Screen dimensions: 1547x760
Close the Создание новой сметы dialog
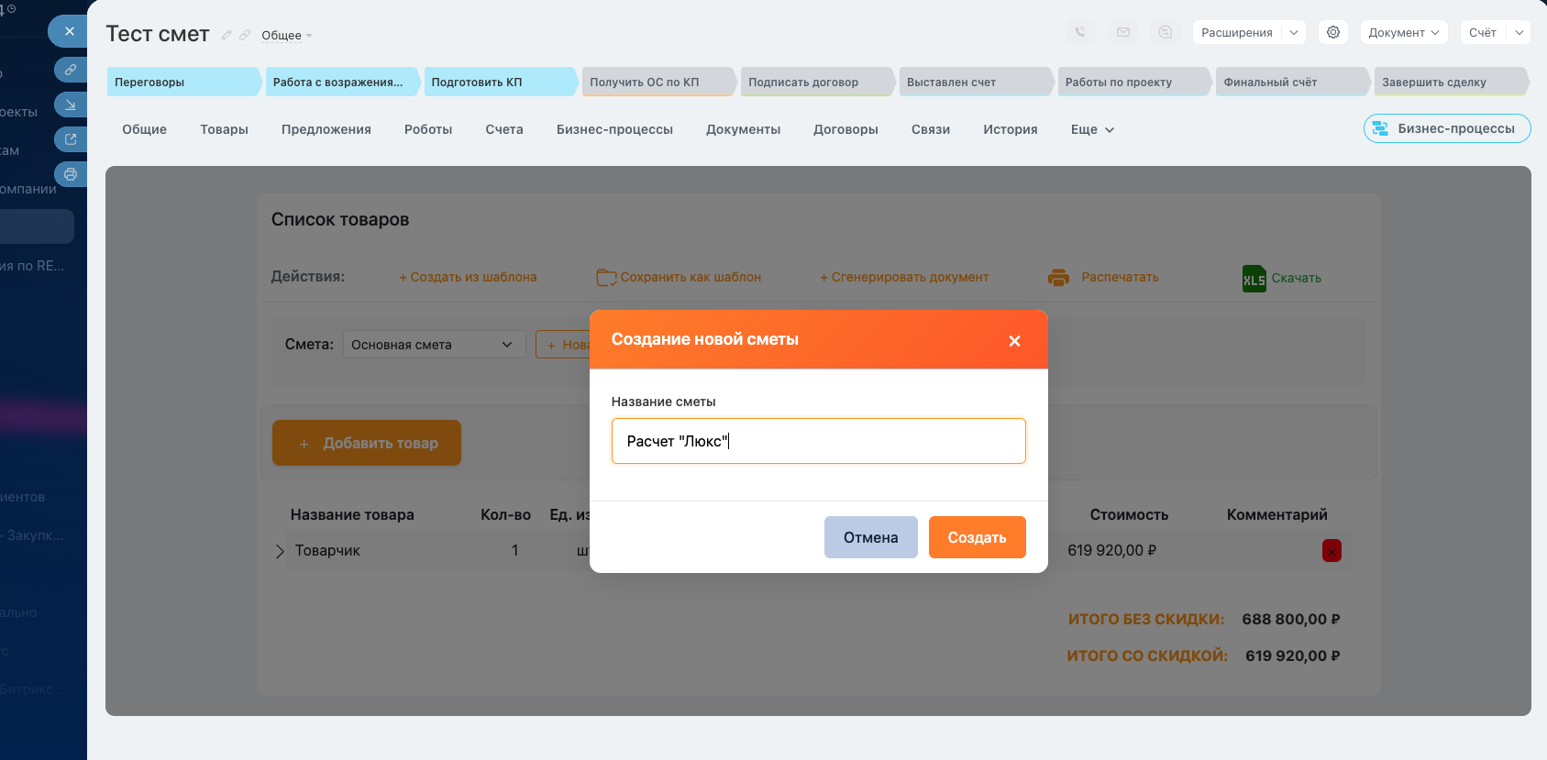click(x=1014, y=341)
